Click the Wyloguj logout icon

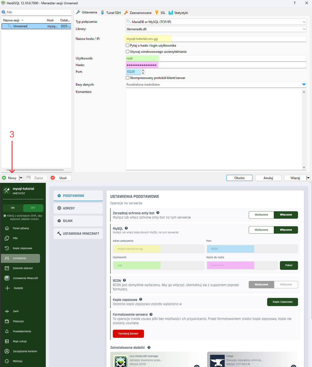point(7,361)
